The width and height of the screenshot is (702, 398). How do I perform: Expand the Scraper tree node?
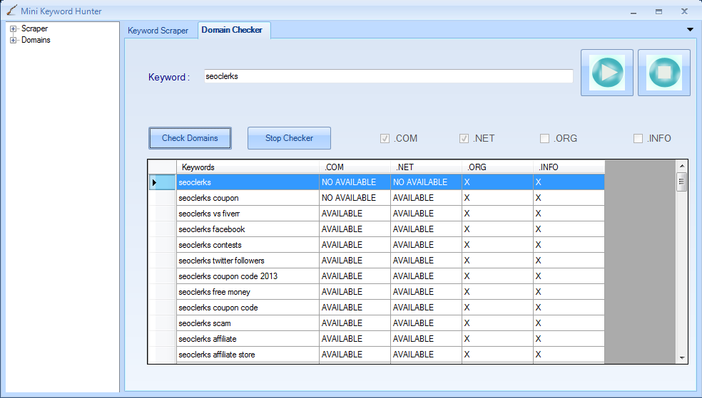pos(13,28)
